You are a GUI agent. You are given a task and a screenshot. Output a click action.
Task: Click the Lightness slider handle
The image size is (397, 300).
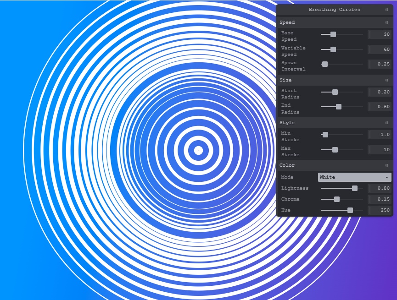coord(355,188)
